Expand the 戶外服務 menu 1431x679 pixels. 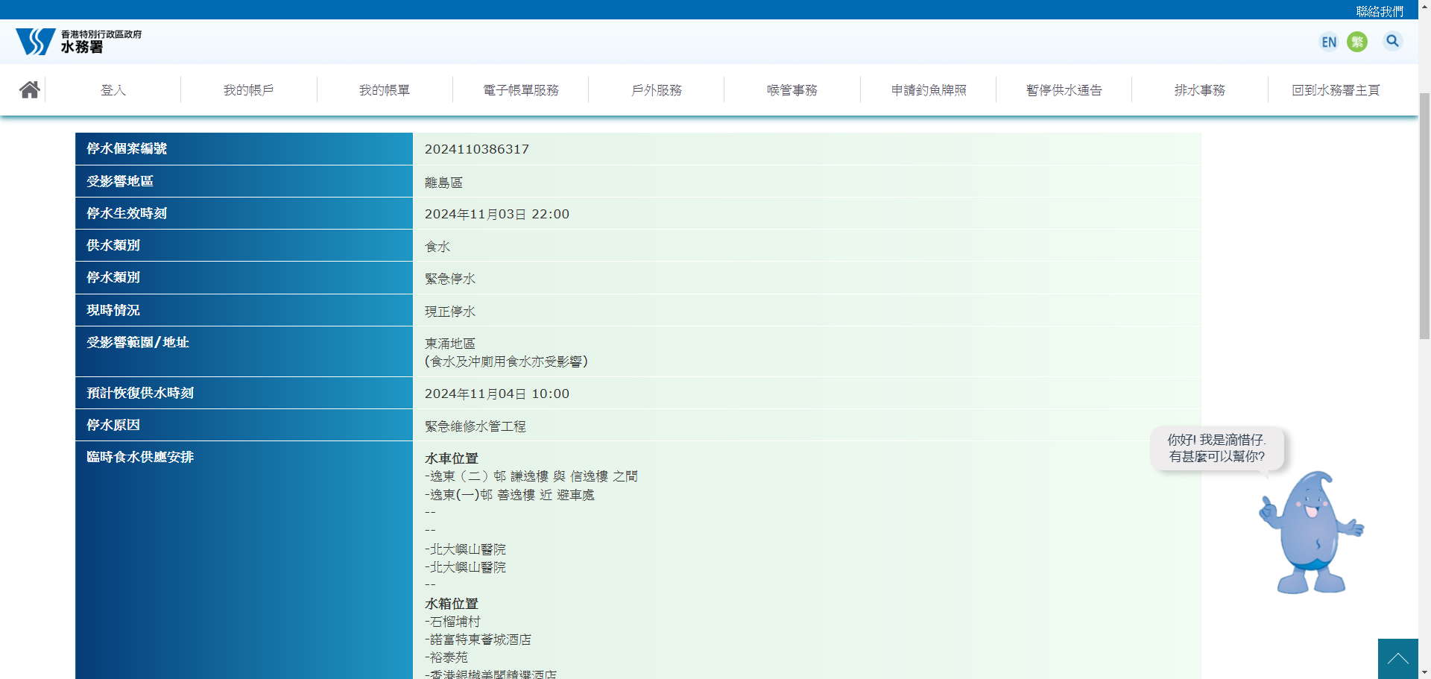(x=657, y=90)
